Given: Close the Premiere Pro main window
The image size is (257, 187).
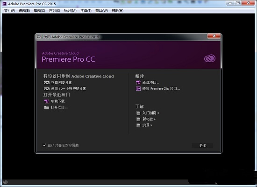Looking at the screenshot, I should [248, 3].
